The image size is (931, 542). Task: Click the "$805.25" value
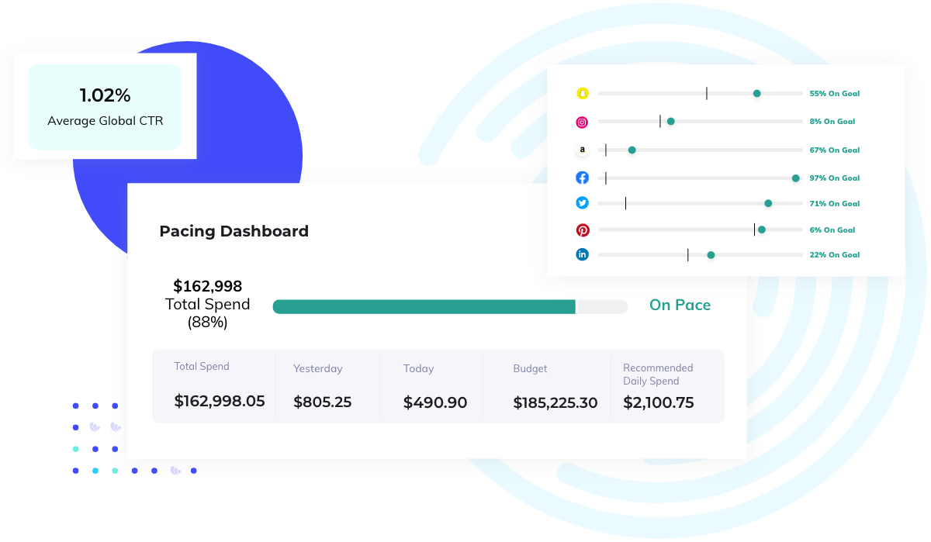(323, 402)
